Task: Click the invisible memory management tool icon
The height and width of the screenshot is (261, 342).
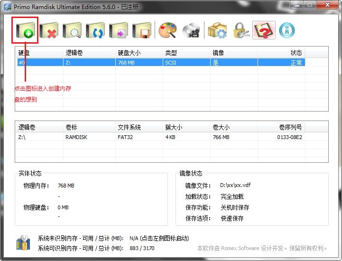Action: (23, 242)
